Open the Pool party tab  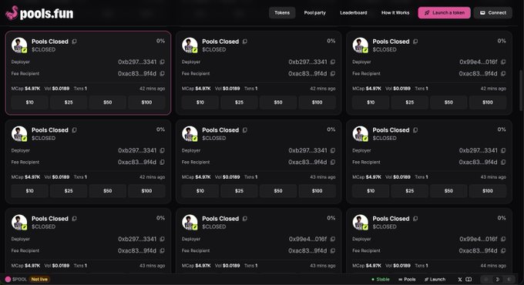tap(315, 12)
